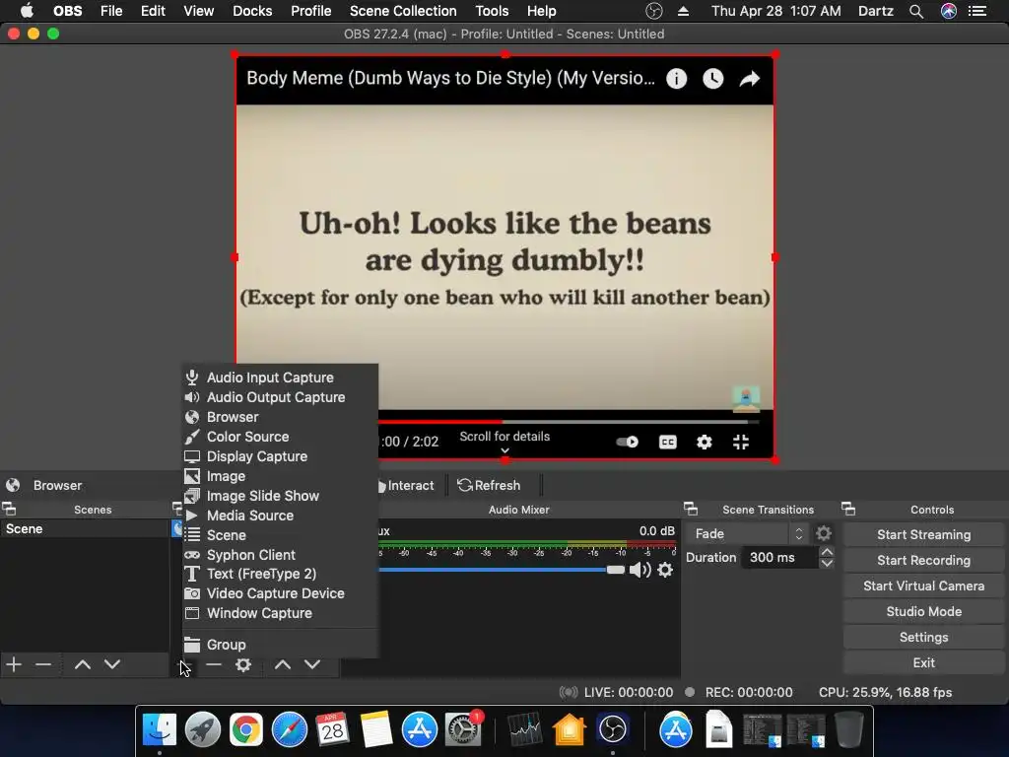
Task: Enable Studio Mode
Action: tap(923, 611)
